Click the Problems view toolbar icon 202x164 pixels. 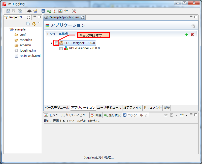[x=55, y=11]
